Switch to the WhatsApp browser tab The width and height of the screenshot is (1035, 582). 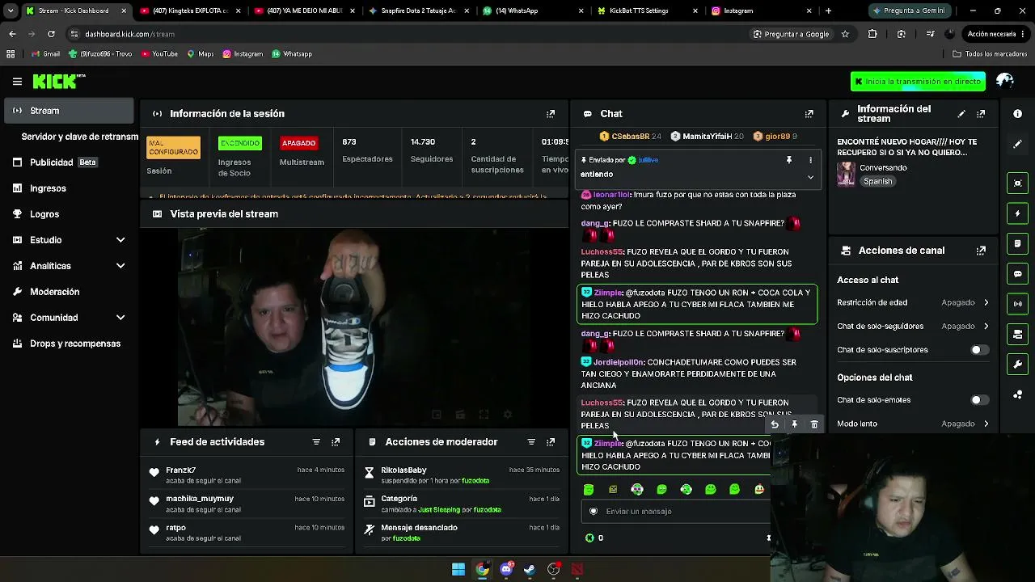(532, 11)
